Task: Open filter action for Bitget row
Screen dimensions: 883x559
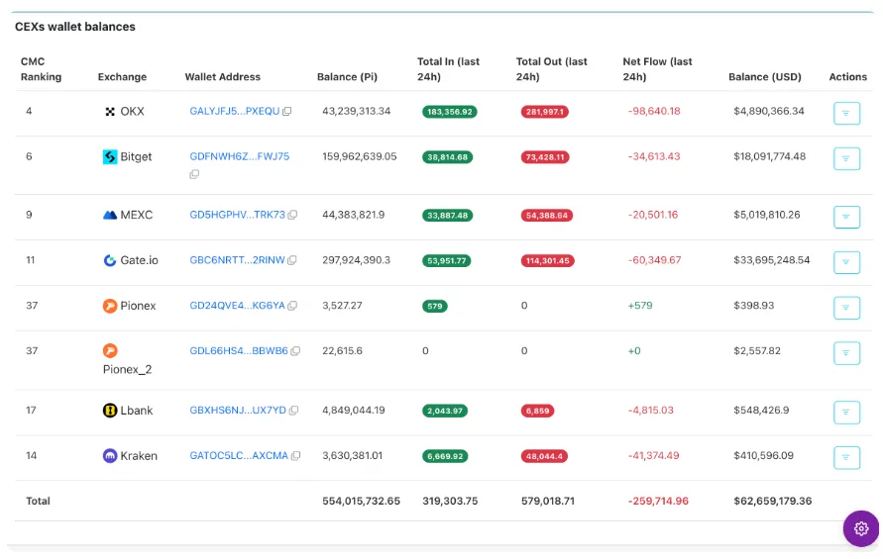Action: click(846, 158)
